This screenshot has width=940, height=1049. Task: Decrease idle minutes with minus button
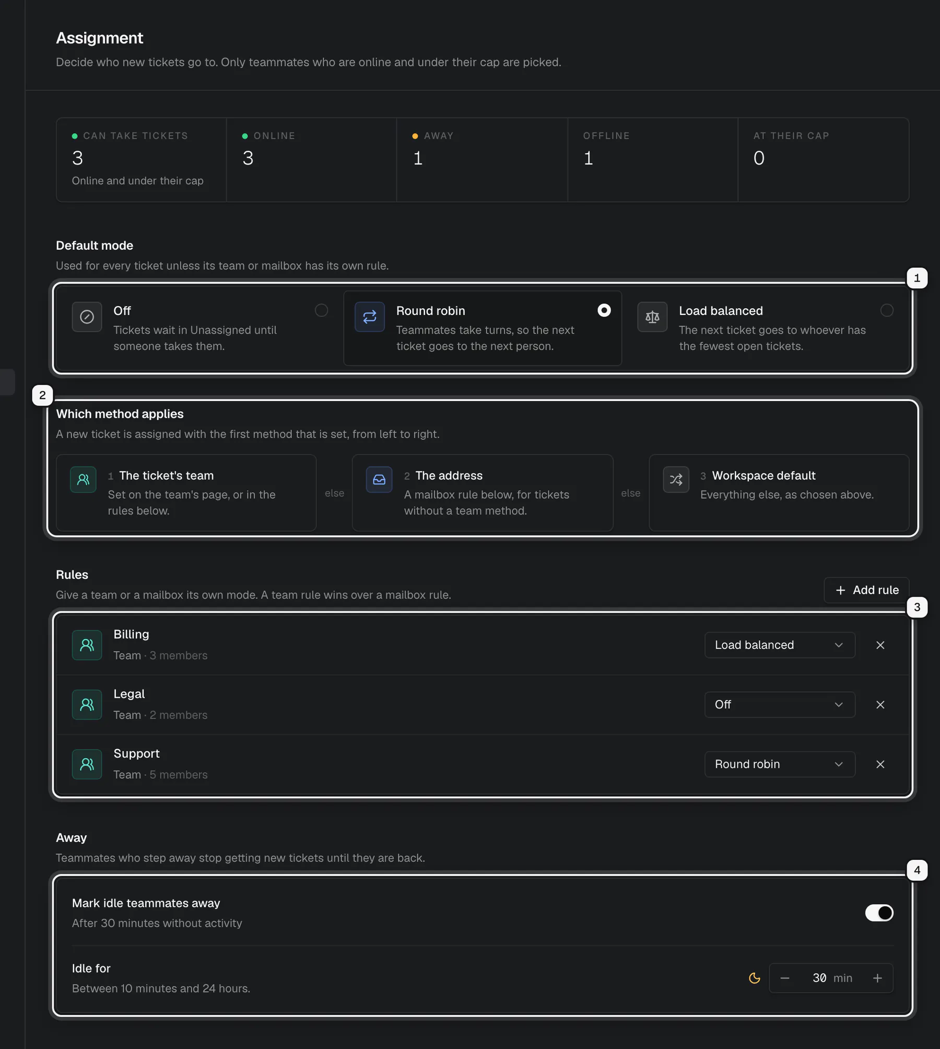click(784, 978)
